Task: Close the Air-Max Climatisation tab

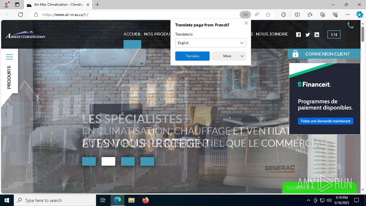Action: (88, 5)
